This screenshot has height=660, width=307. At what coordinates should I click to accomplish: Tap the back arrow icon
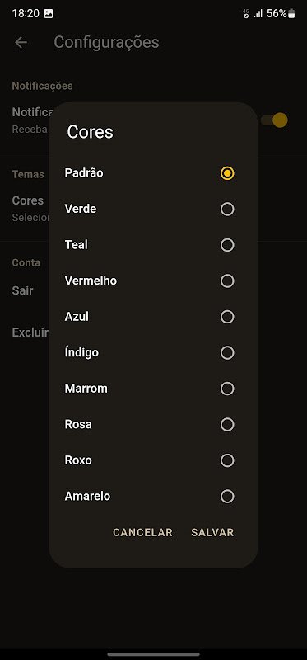pyautogui.click(x=21, y=42)
